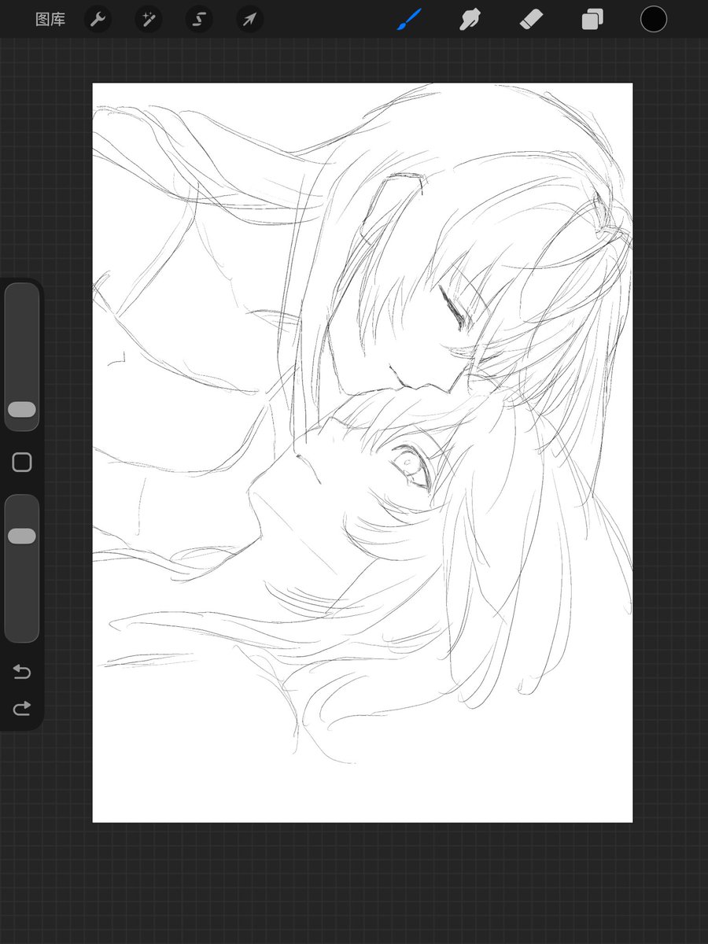
Task: Open the 图库 gallery
Action: coord(50,20)
